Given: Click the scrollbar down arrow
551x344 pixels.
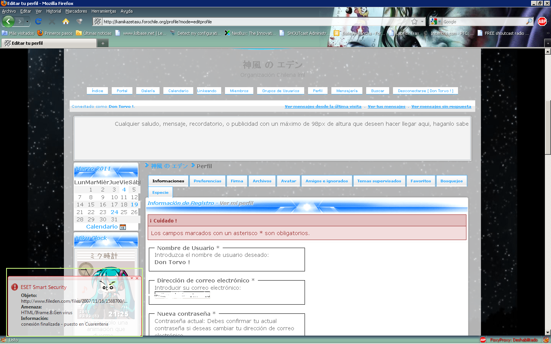Looking at the screenshot, I should [548, 332].
